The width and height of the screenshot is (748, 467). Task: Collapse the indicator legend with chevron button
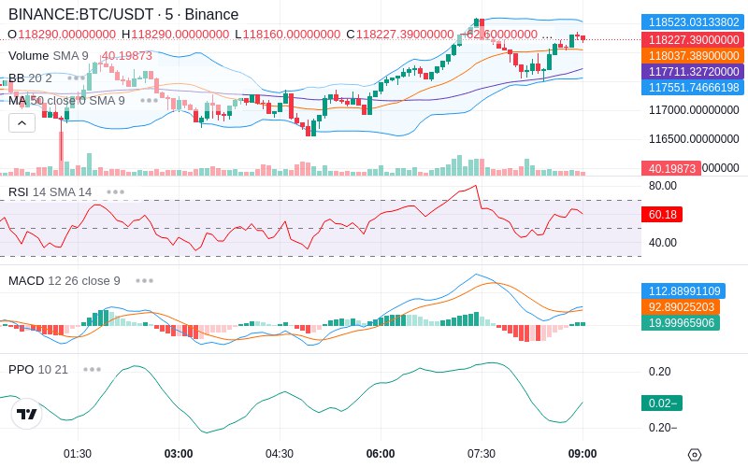click(22, 123)
